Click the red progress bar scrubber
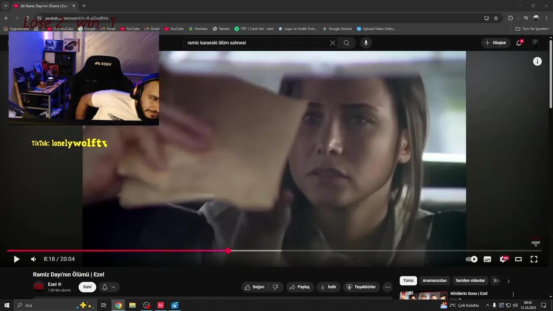This screenshot has width=553, height=311. click(x=228, y=251)
